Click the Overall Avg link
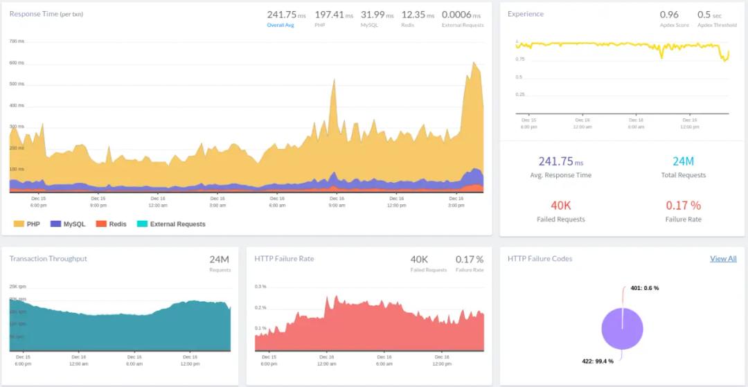 click(280, 26)
